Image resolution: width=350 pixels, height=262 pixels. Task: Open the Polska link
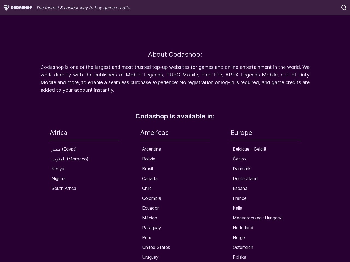coord(240,257)
